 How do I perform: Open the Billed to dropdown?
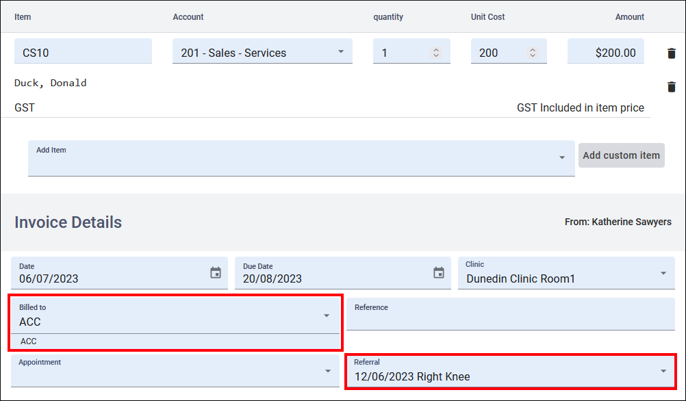point(327,316)
